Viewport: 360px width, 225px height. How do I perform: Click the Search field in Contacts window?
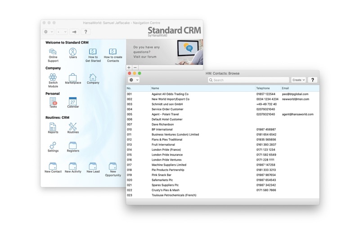pos(248,80)
